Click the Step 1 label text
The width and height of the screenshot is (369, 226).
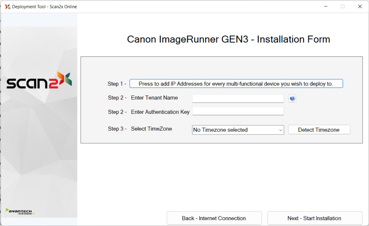pyautogui.click(x=117, y=84)
